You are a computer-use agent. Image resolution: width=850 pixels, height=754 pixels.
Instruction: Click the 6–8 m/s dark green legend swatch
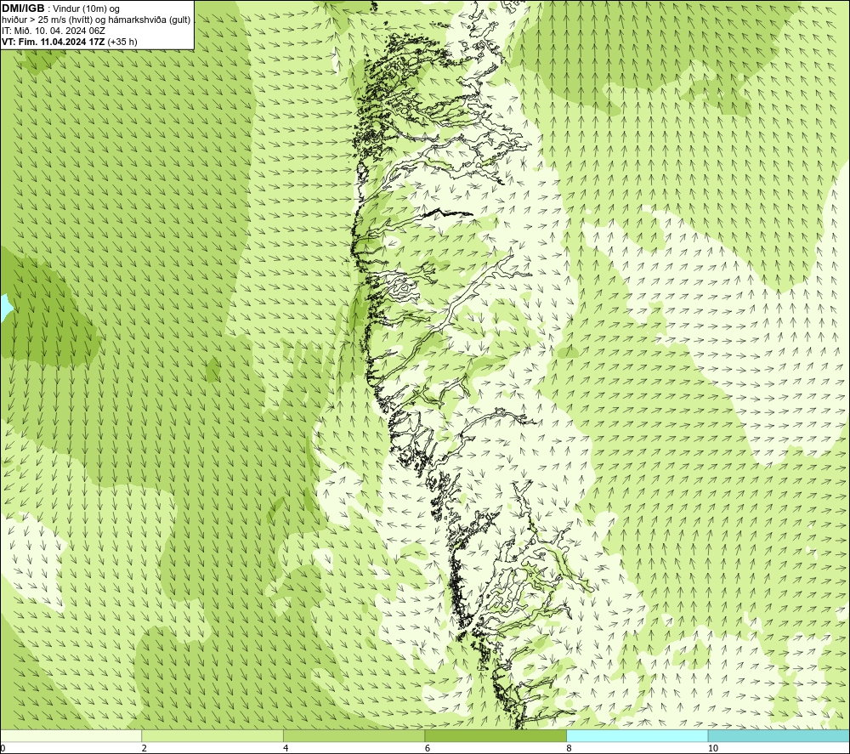coord(496,735)
